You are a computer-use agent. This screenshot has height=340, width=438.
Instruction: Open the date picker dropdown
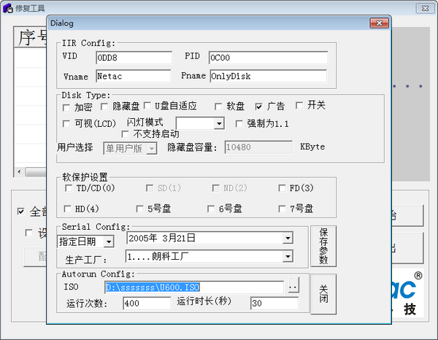288,238
